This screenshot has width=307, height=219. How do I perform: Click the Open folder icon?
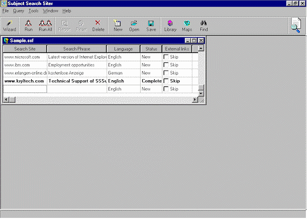coord(134,26)
